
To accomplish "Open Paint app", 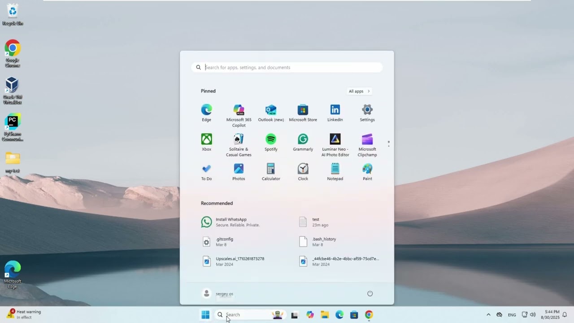I will 367,172.
